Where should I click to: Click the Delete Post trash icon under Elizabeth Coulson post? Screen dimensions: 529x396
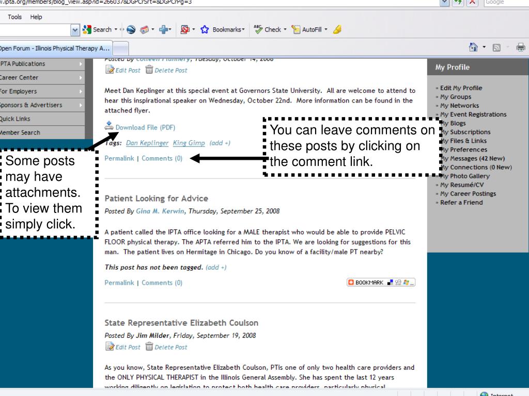[149, 346]
